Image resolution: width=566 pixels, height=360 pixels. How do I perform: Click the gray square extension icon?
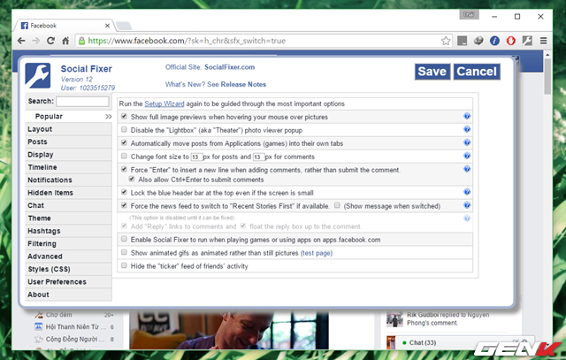coord(462,41)
